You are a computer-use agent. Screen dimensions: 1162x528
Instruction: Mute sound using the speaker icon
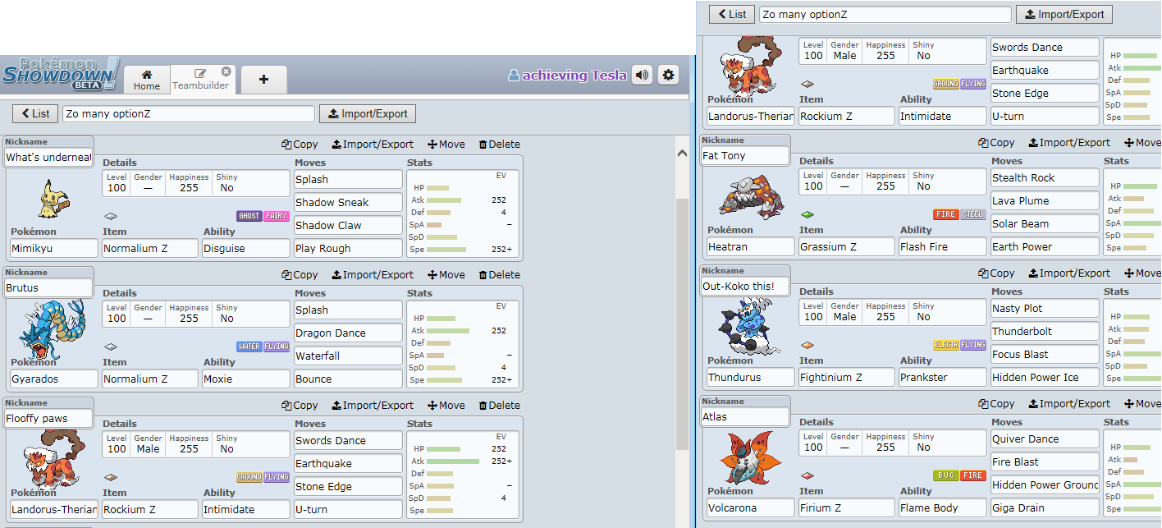point(642,76)
